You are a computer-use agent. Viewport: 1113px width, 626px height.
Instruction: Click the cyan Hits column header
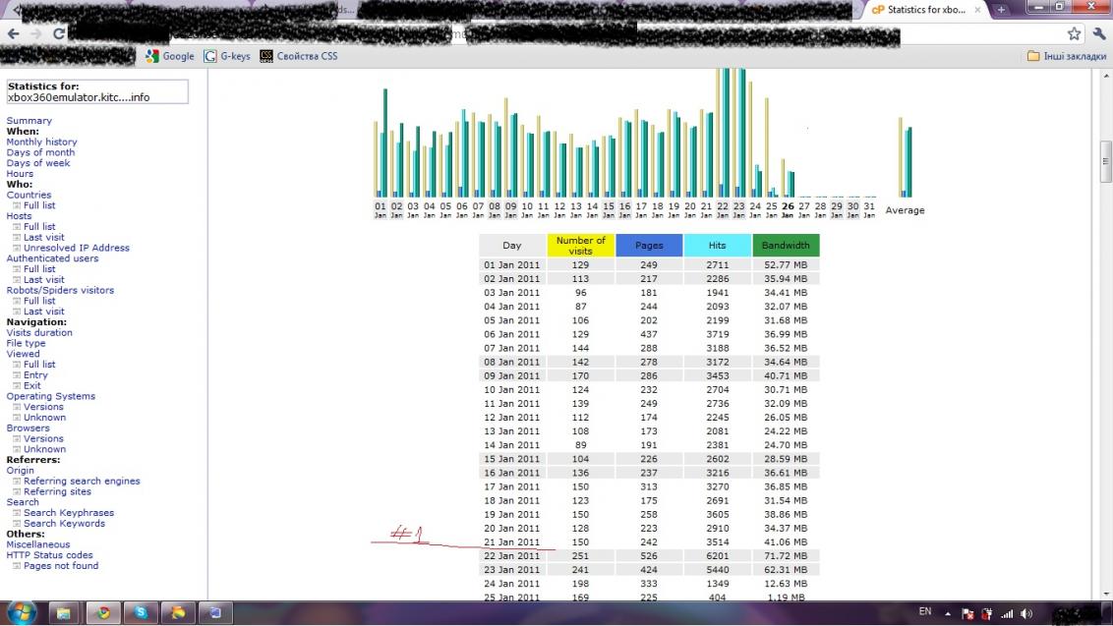click(x=717, y=246)
